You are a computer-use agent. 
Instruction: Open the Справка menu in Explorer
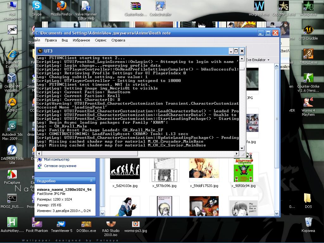tap(118, 40)
